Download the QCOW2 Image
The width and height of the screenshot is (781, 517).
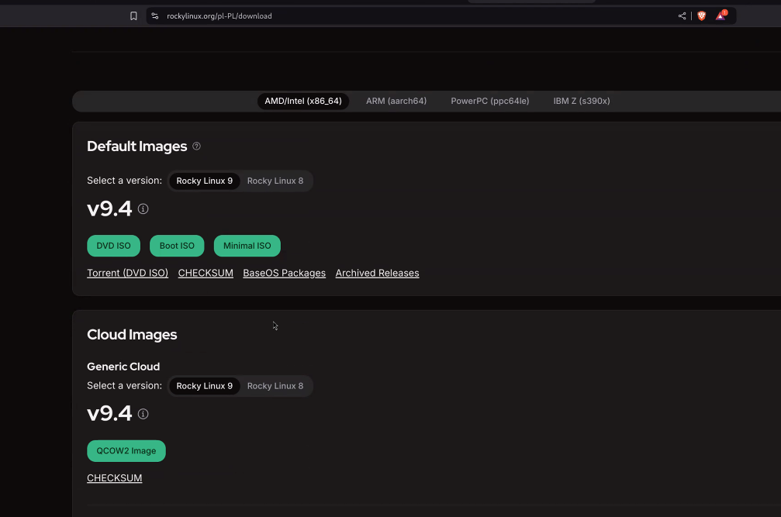click(x=126, y=451)
